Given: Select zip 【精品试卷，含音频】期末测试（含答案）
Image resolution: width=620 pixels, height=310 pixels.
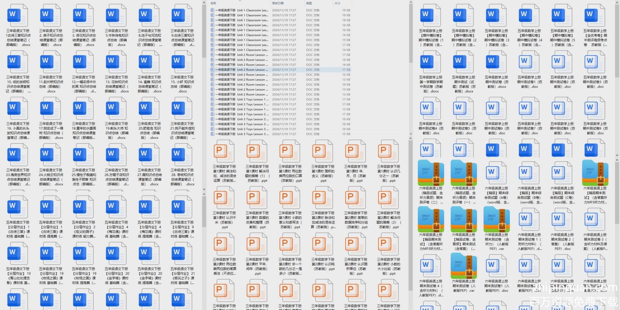Looking at the screenshot, I should (463, 219).
